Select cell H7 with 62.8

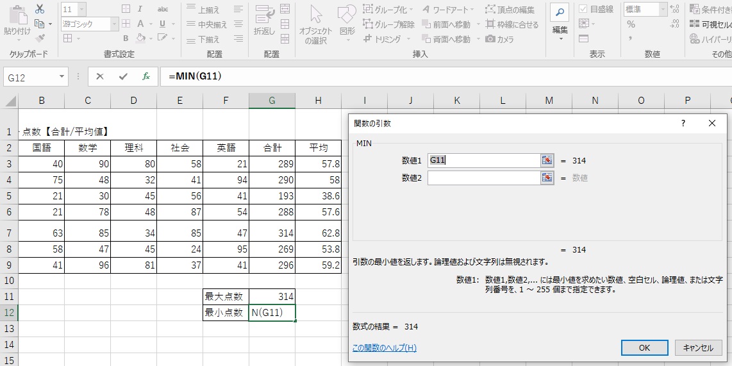click(319, 231)
